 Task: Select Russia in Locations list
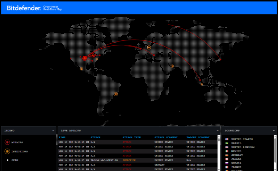coord(236,163)
